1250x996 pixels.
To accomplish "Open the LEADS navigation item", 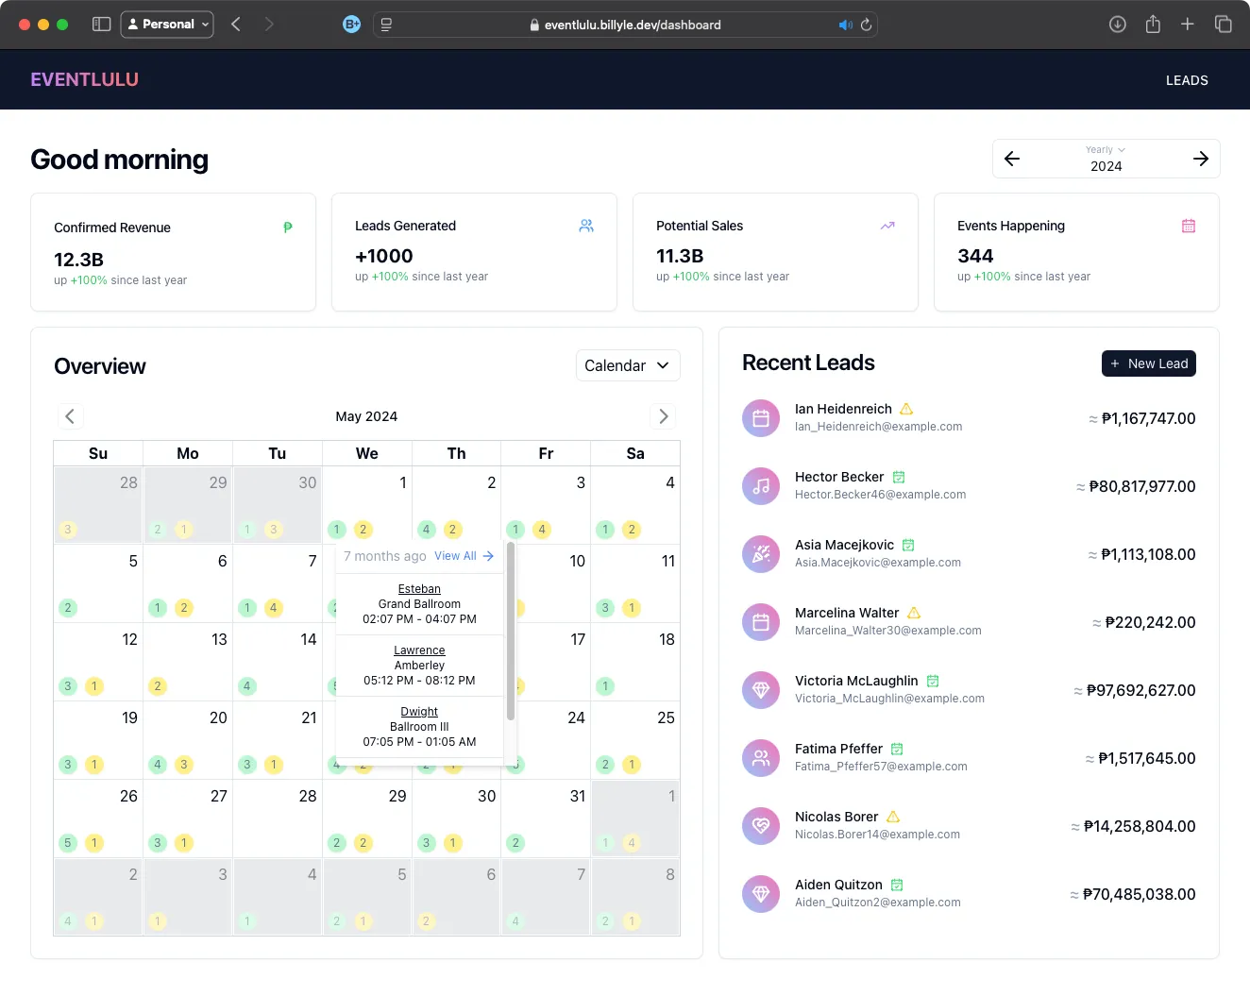I will pyautogui.click(x=1187, y=80).
